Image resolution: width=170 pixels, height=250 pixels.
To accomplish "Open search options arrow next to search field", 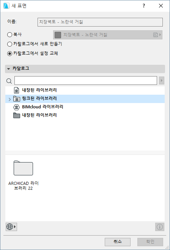I will point(162,81).
